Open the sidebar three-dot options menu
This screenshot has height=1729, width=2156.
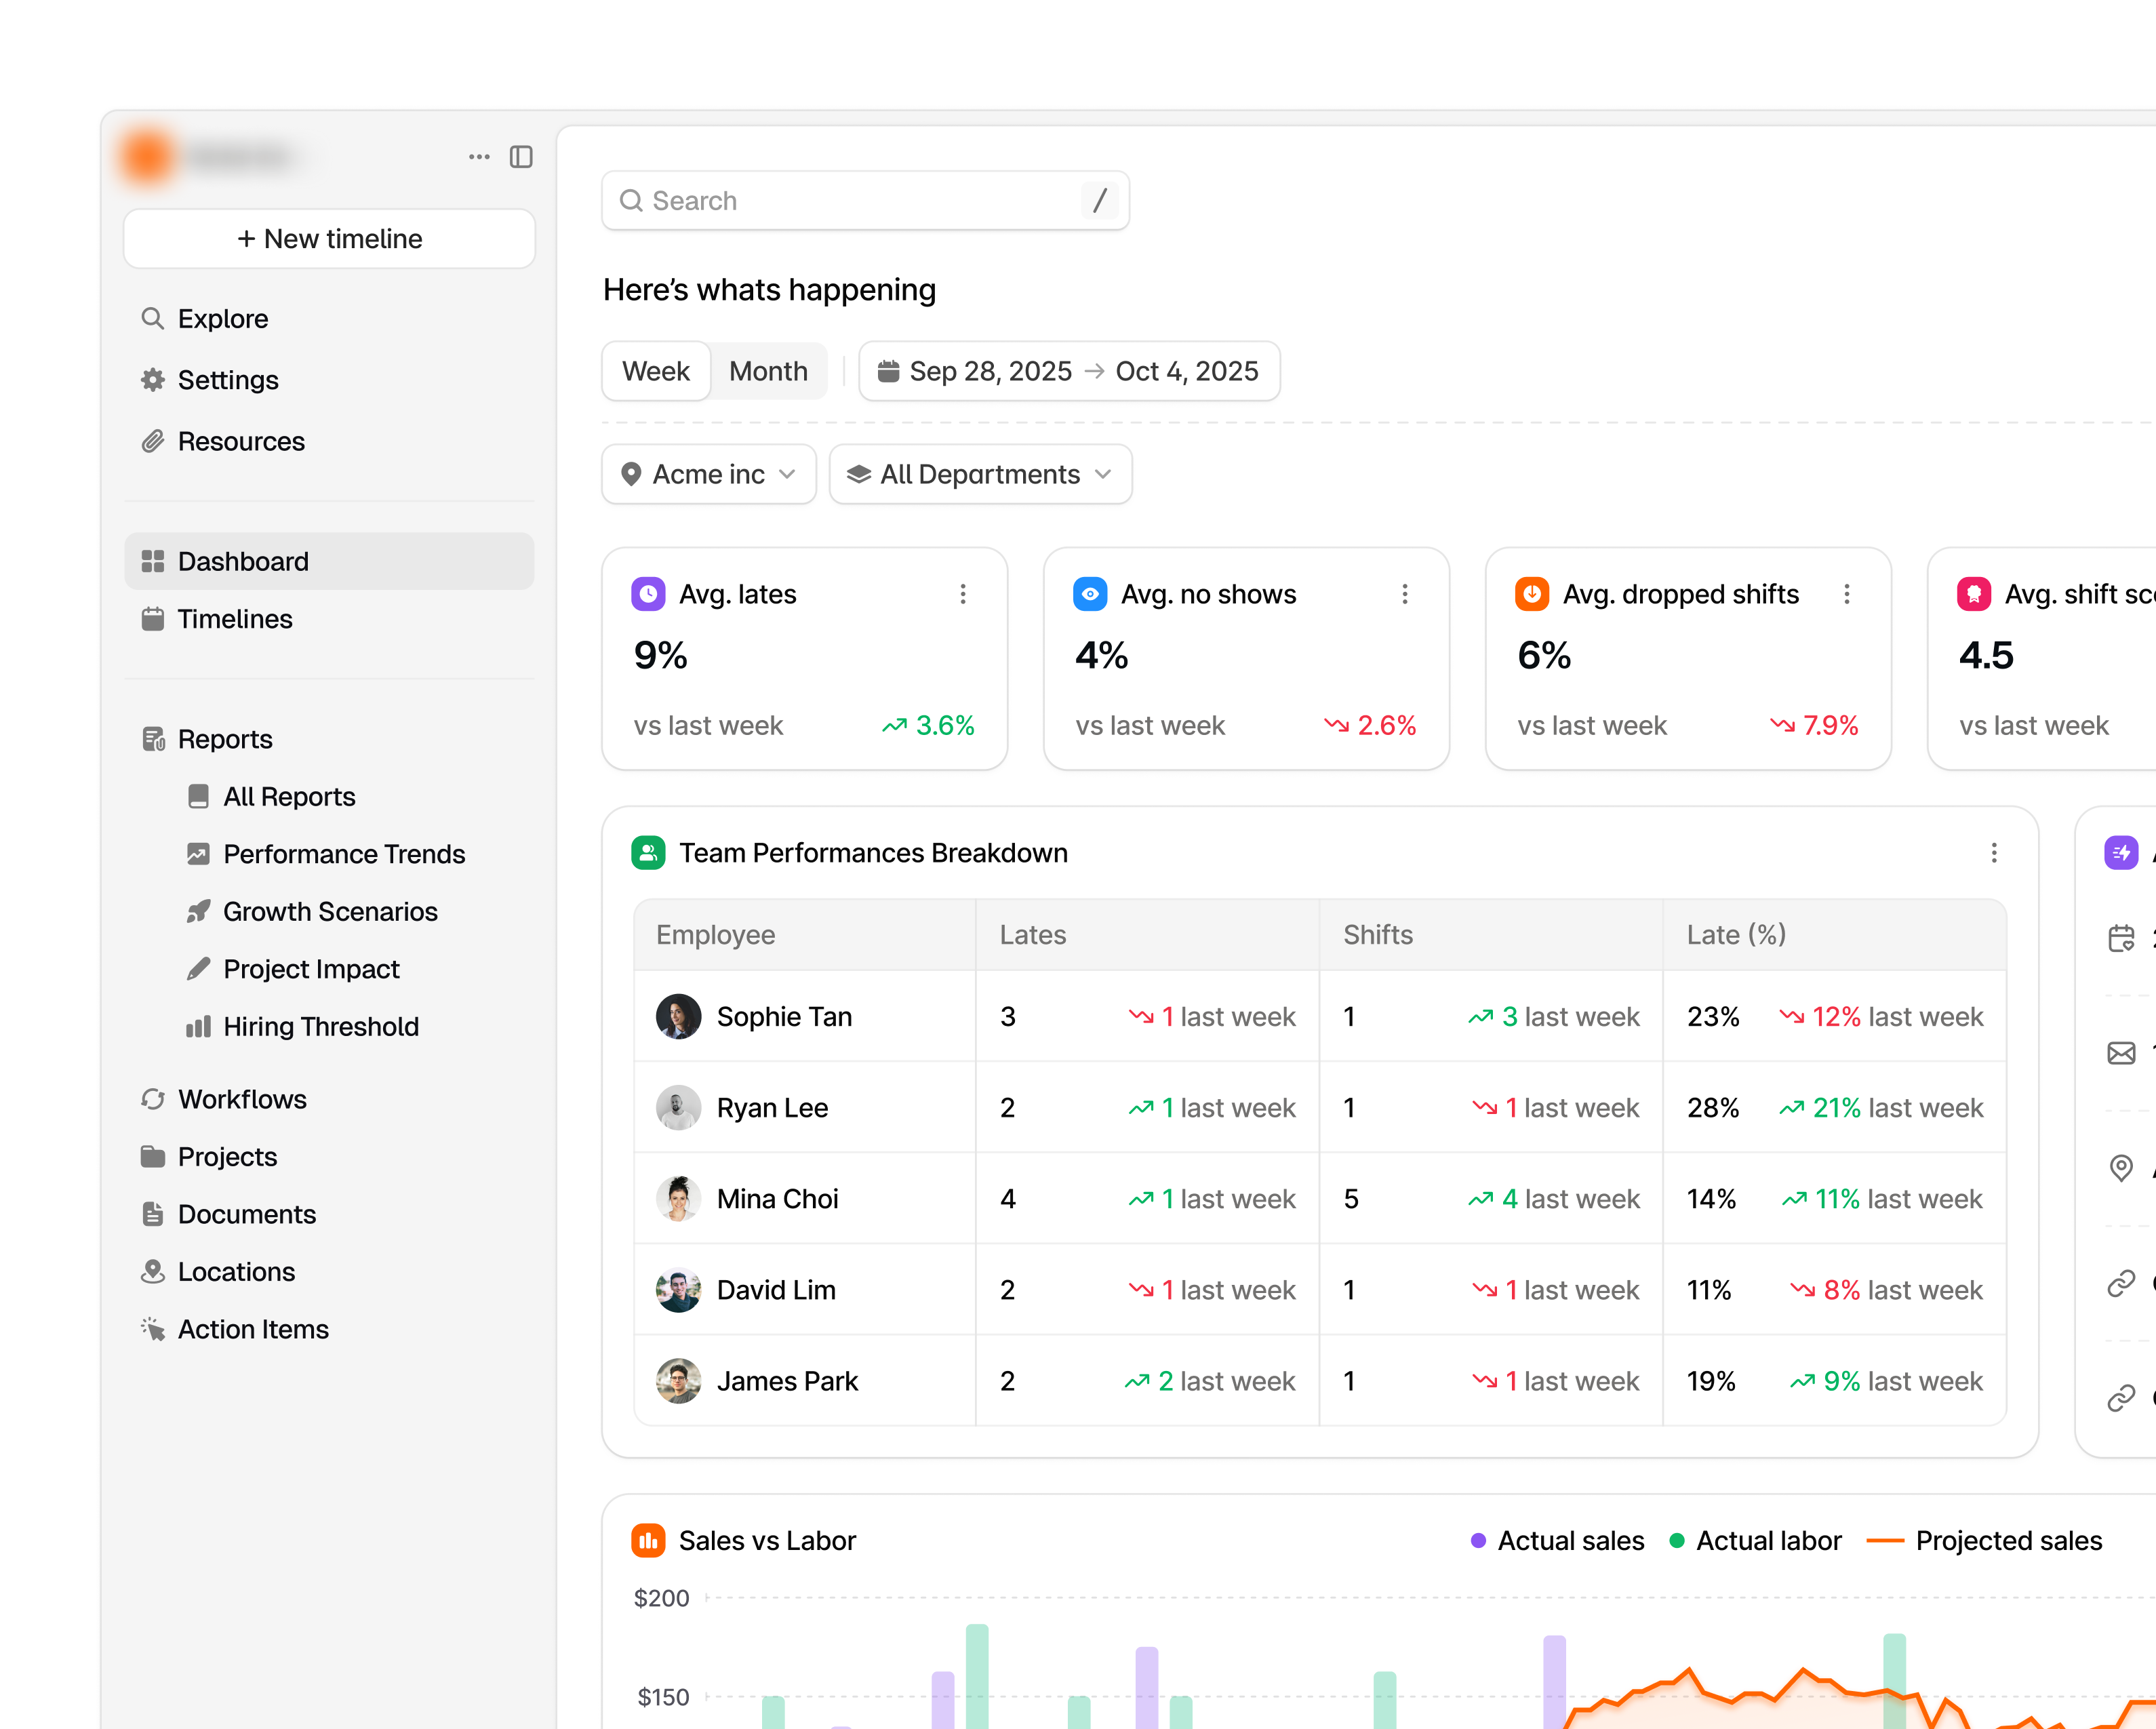click(x=479, y=157)
